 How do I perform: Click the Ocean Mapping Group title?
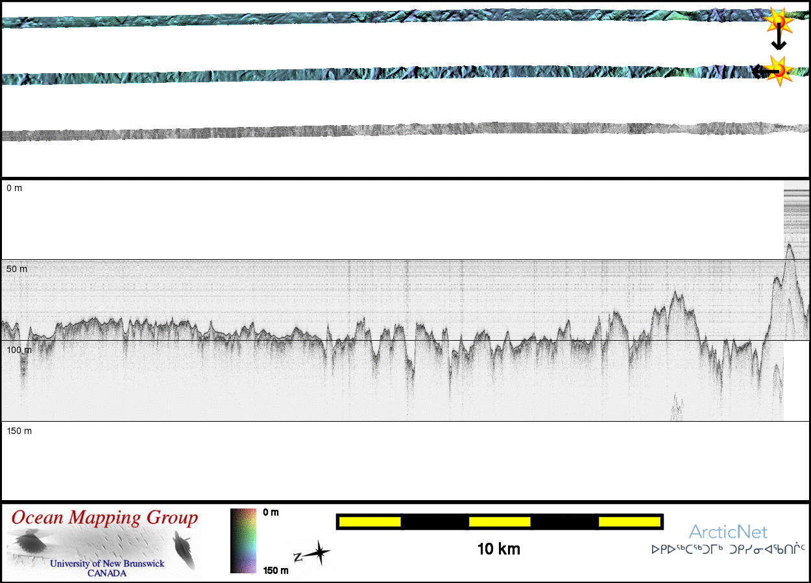coord(104,518)
